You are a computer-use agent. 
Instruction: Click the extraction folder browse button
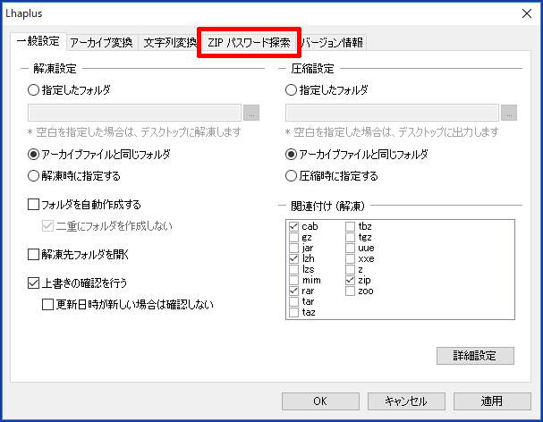click(251, 113)
